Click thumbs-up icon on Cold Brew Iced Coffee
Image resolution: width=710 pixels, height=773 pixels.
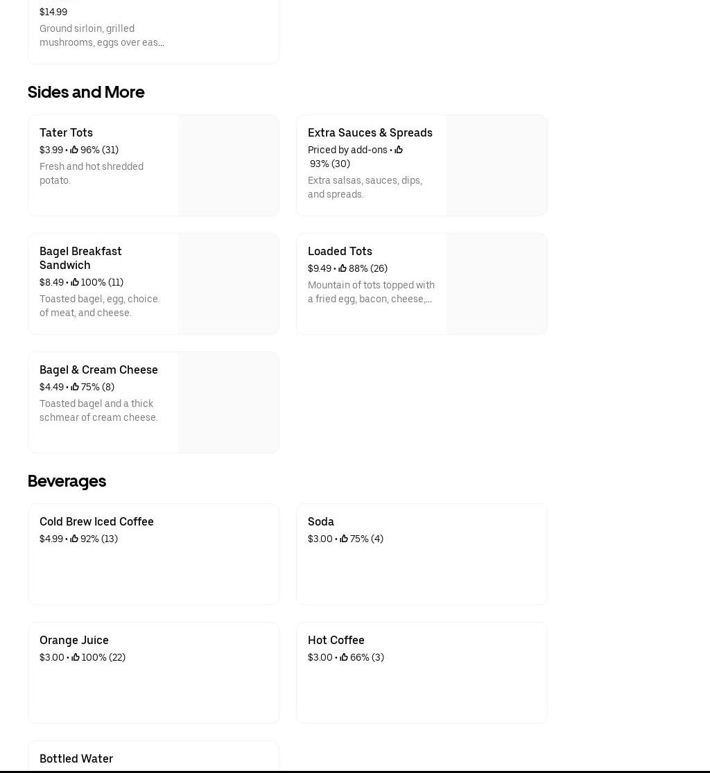(x=74, y=539)
